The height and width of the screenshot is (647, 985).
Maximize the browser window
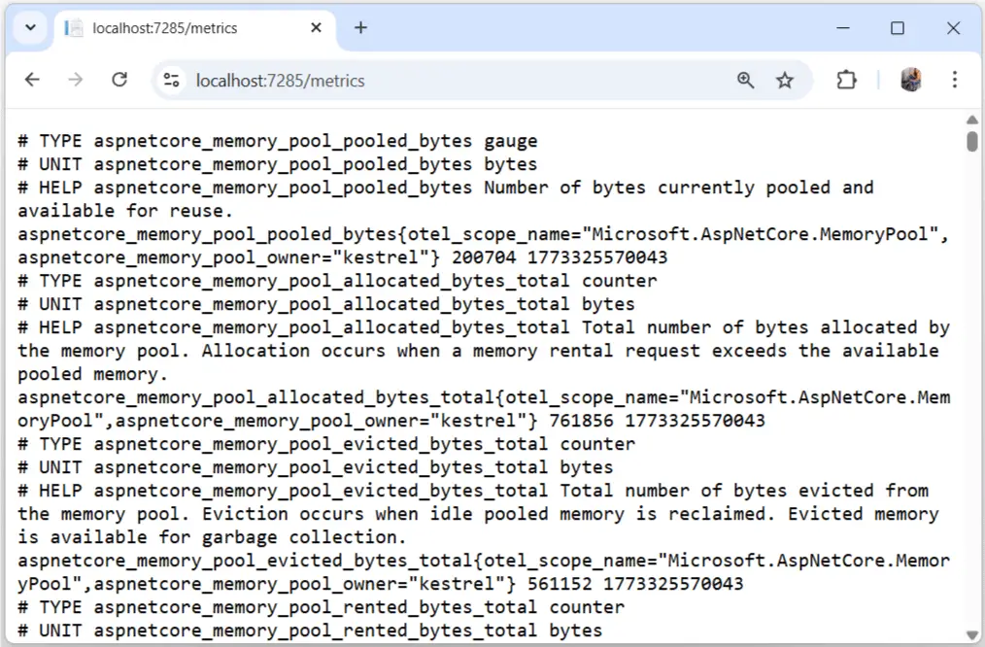[898, 28]
